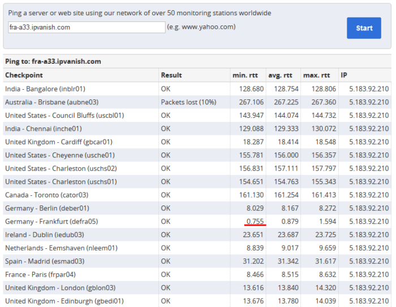
Task: Click the avg rtt value 267.225
Action: coord(286,102)
